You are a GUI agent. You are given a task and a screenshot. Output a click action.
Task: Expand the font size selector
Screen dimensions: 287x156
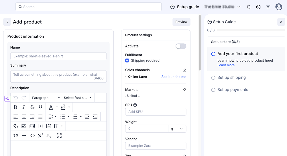78,98
